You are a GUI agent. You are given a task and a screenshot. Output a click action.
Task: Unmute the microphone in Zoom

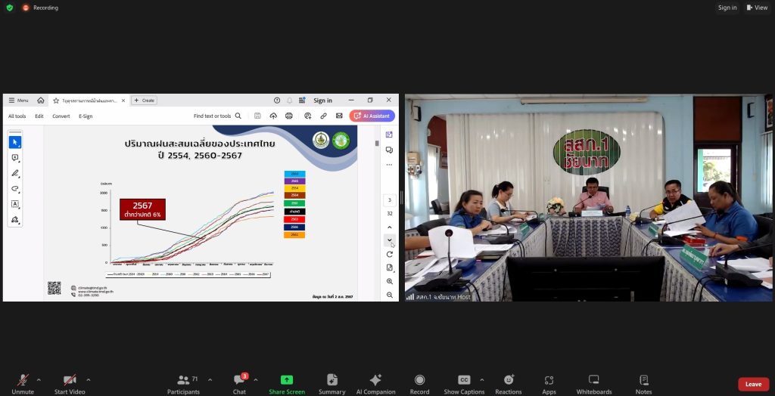click(23, 385)
